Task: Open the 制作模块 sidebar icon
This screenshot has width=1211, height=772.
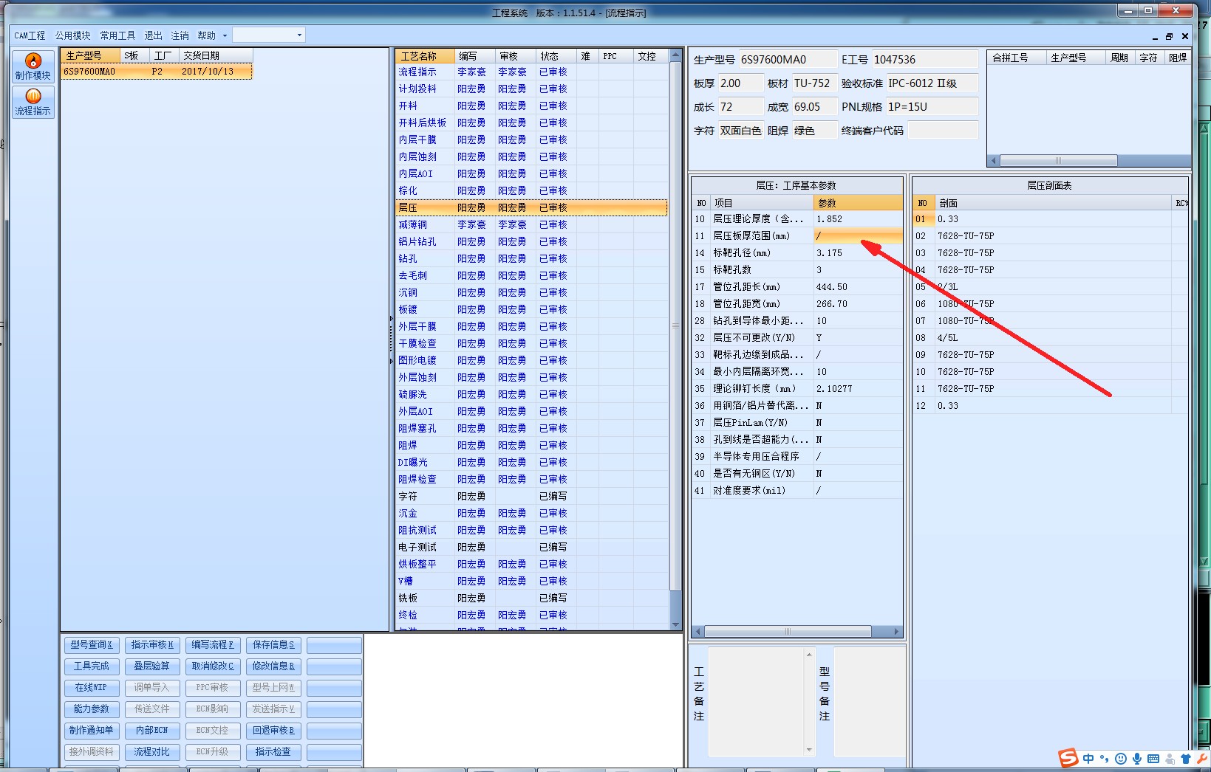Action: [x=33, y=66]
